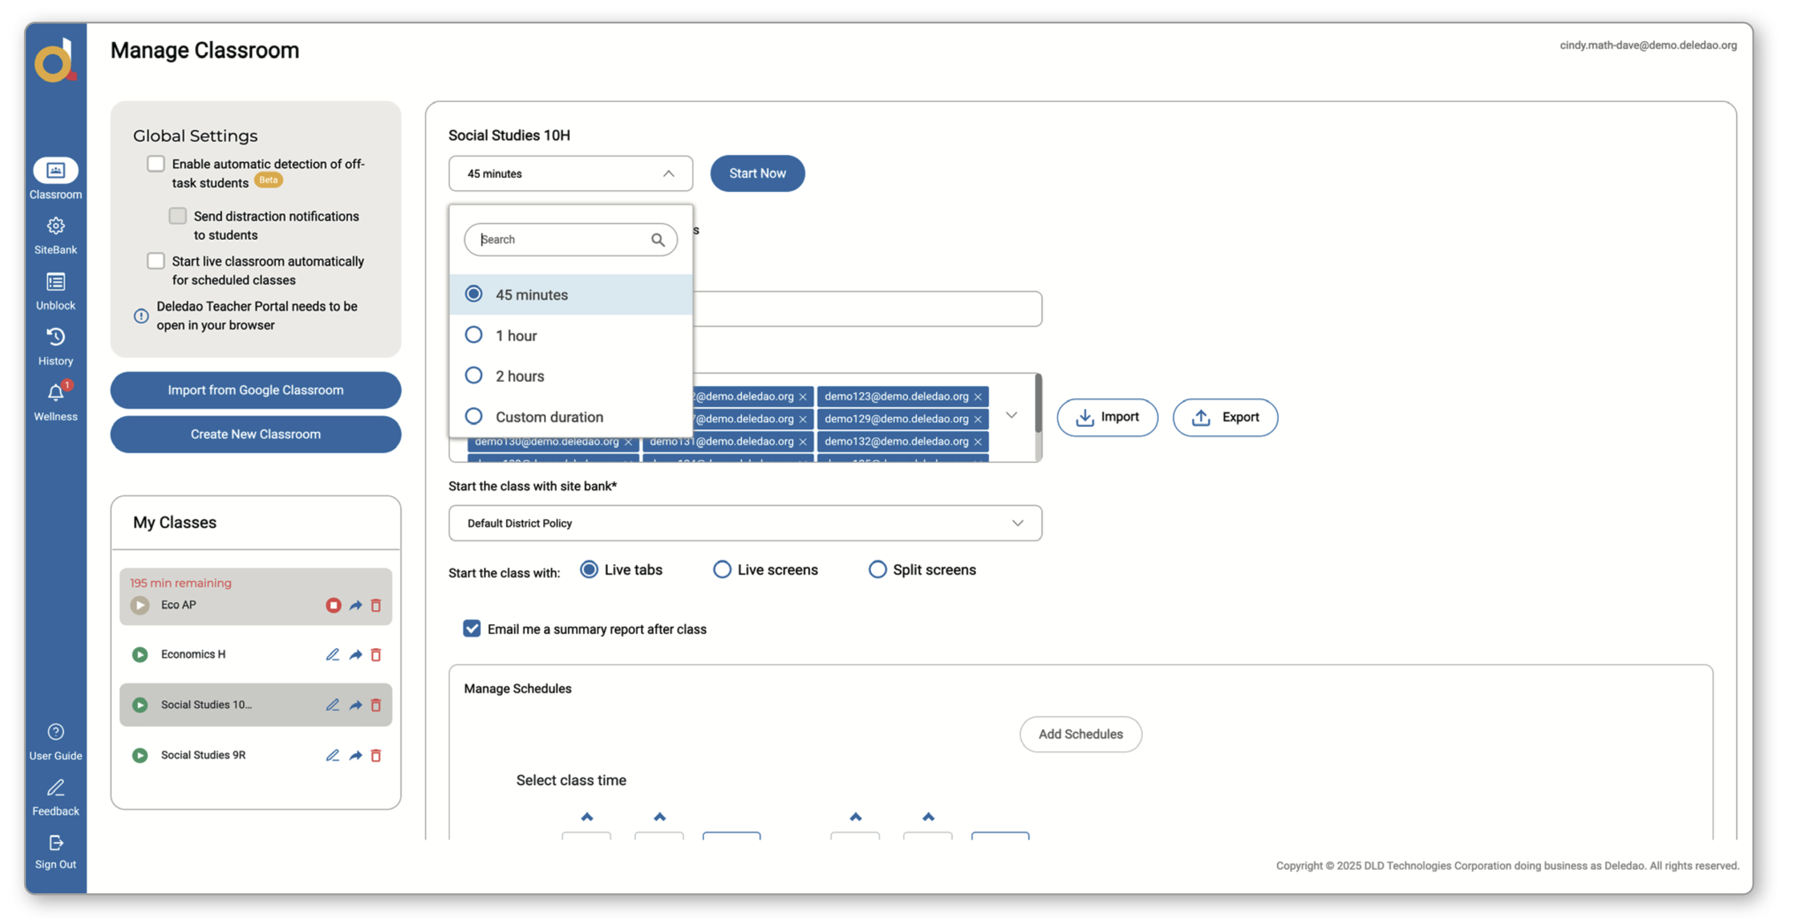Go to the History page icon
Viewport: 1793px width, 923px height.
tap(56, 338)
